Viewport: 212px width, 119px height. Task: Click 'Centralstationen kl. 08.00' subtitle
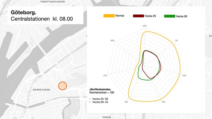pyautogui.click(x=42, y=19)
